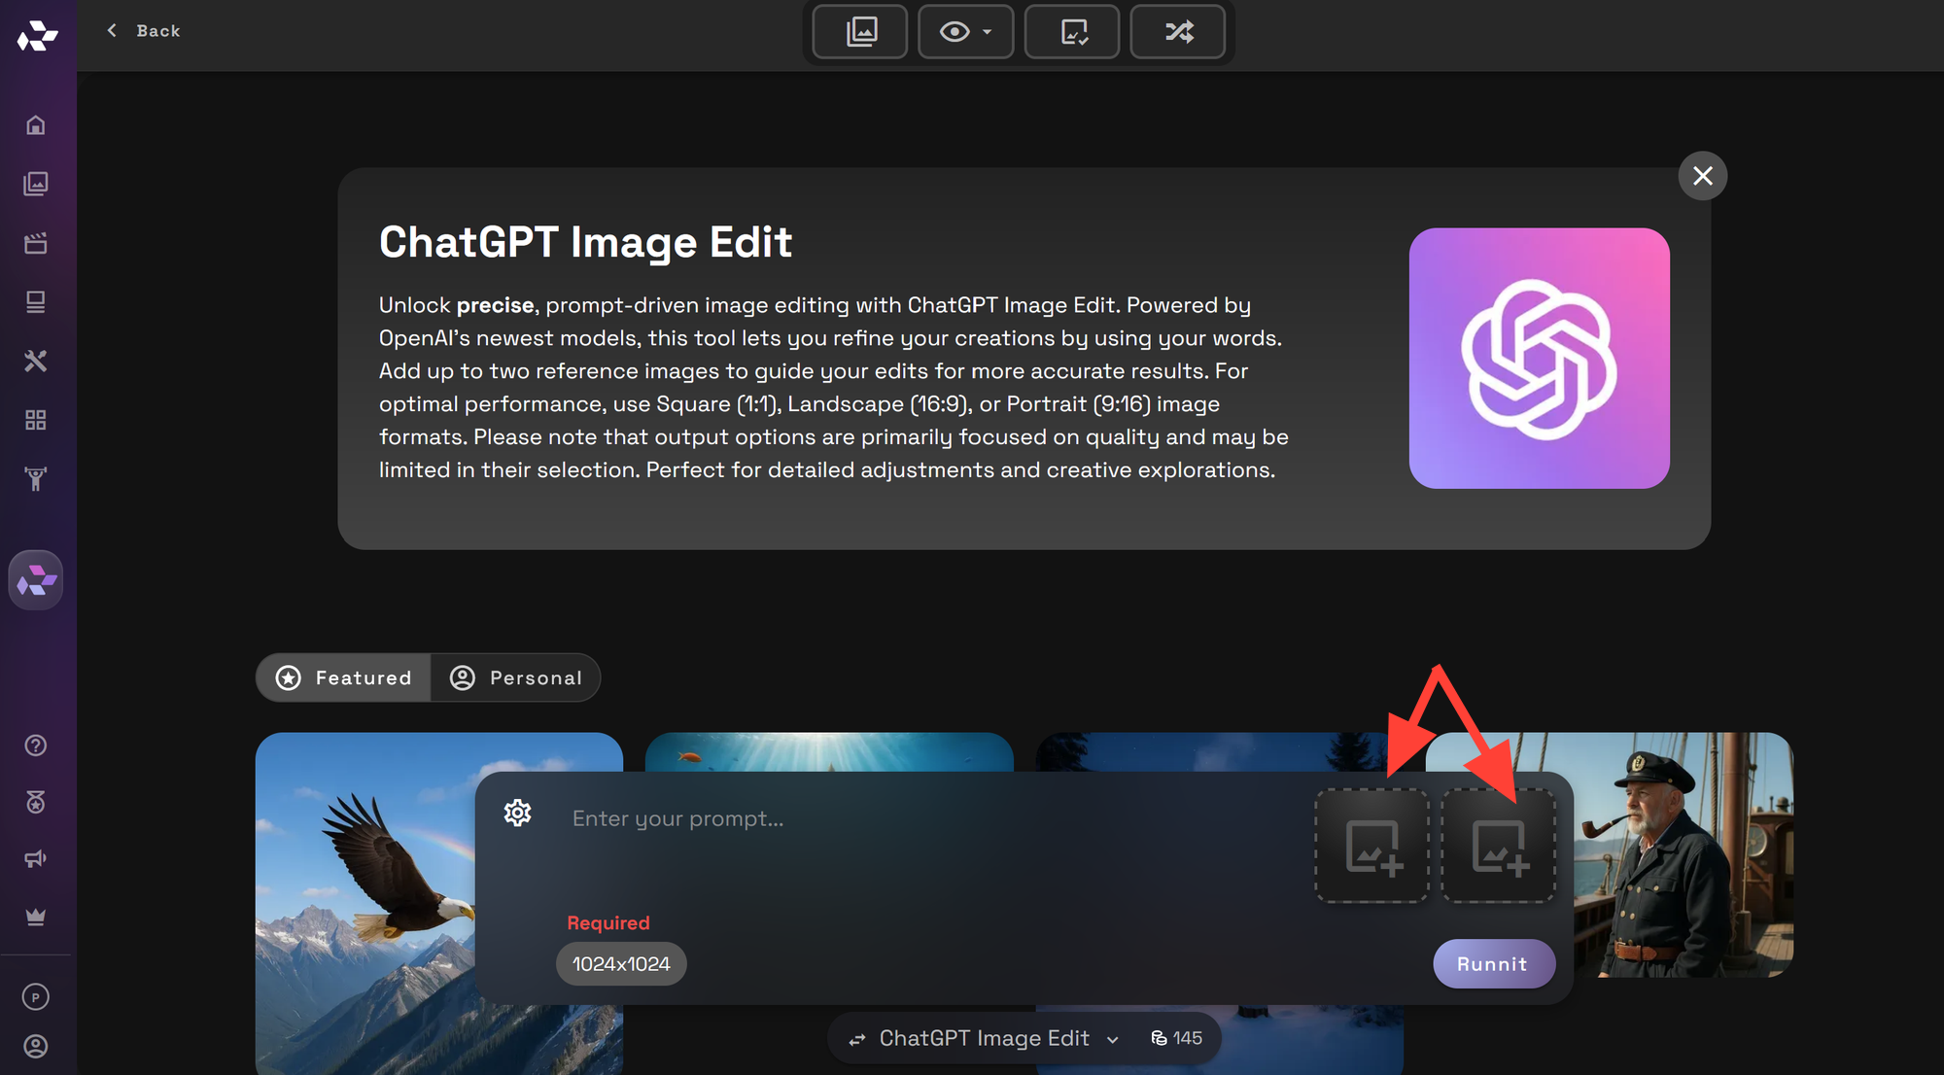Add first reference image slot

click(x=1372, y=847)
